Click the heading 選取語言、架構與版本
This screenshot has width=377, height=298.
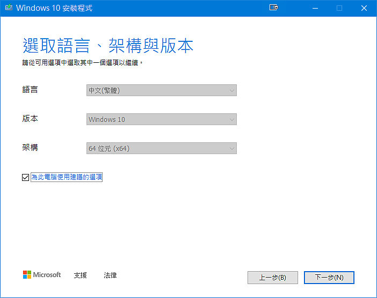pos(108,46)
